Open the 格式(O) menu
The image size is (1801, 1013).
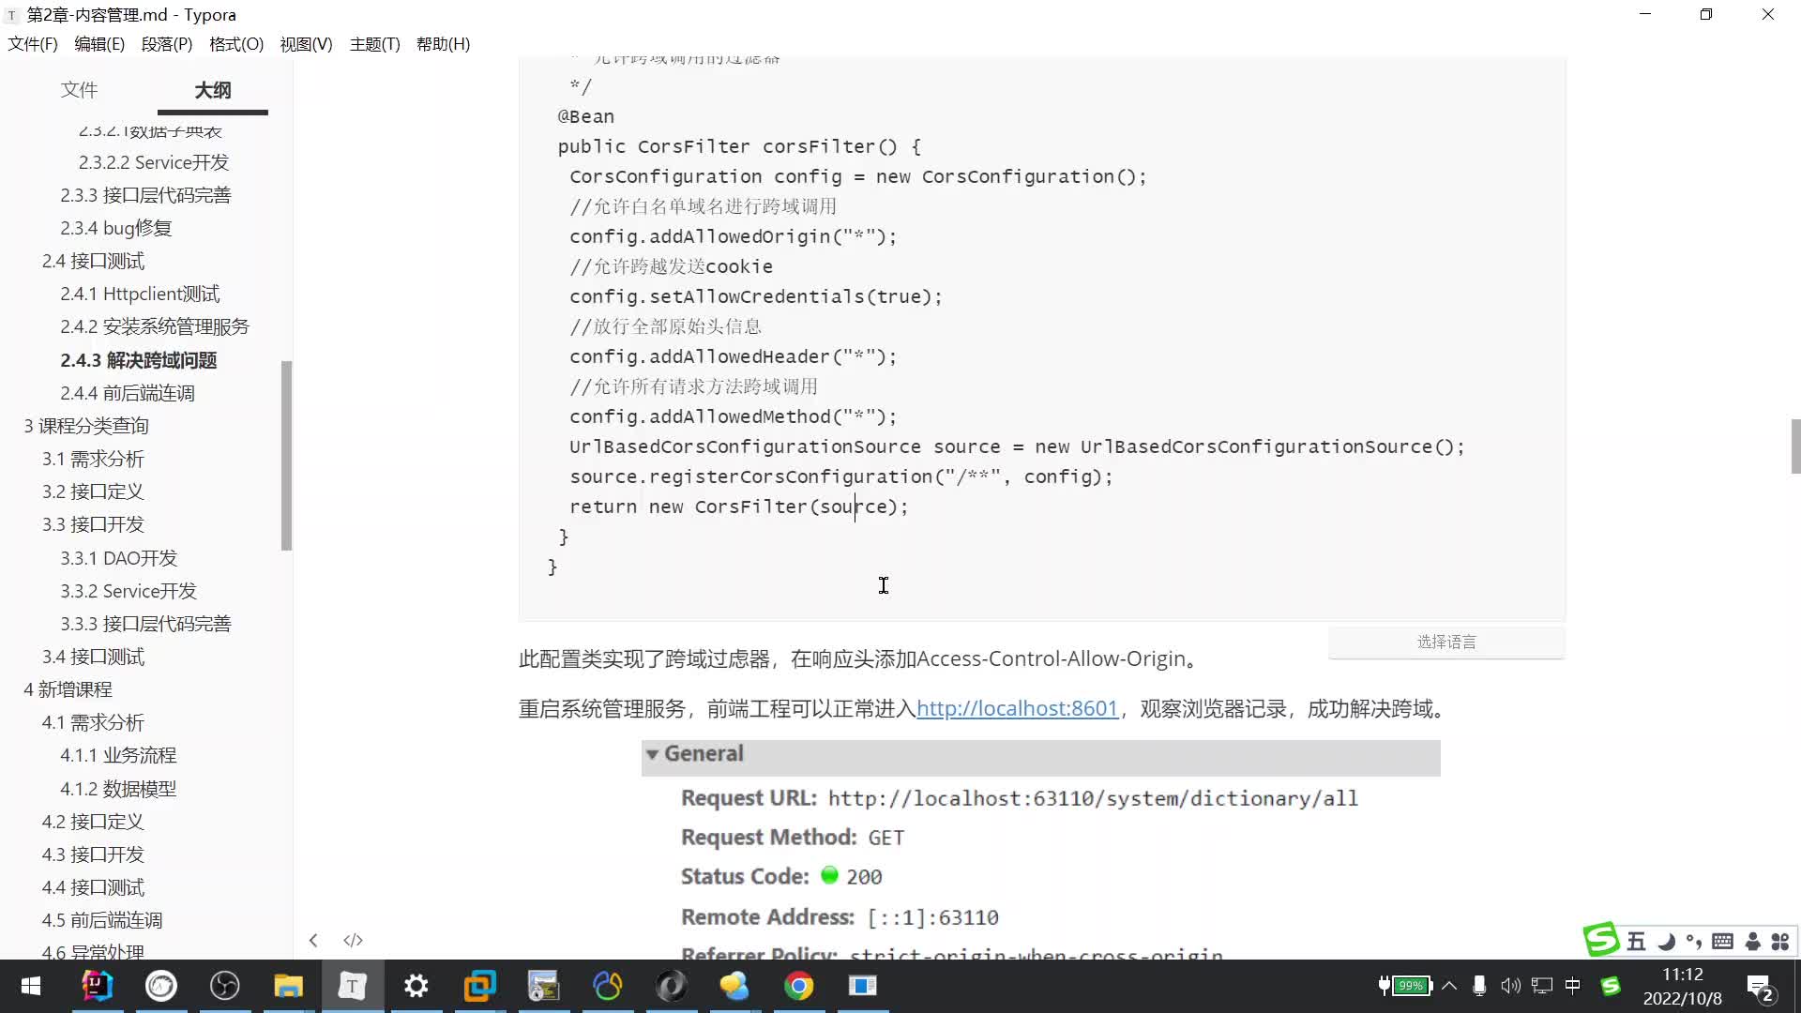point(236,44)
